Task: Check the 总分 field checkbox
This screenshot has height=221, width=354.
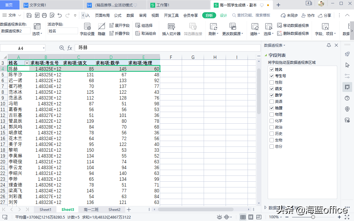Action: point(272,147)
